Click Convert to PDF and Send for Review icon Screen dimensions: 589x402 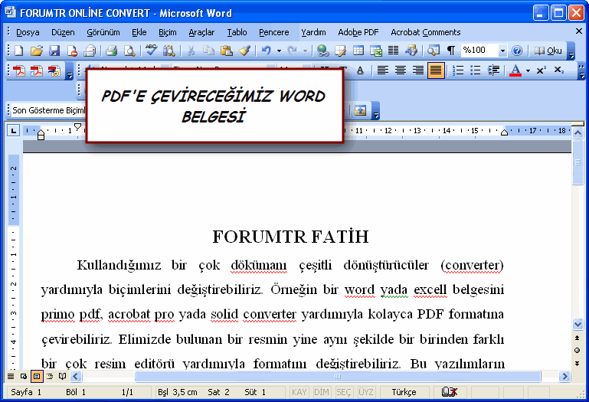click(x=54, y=70)
